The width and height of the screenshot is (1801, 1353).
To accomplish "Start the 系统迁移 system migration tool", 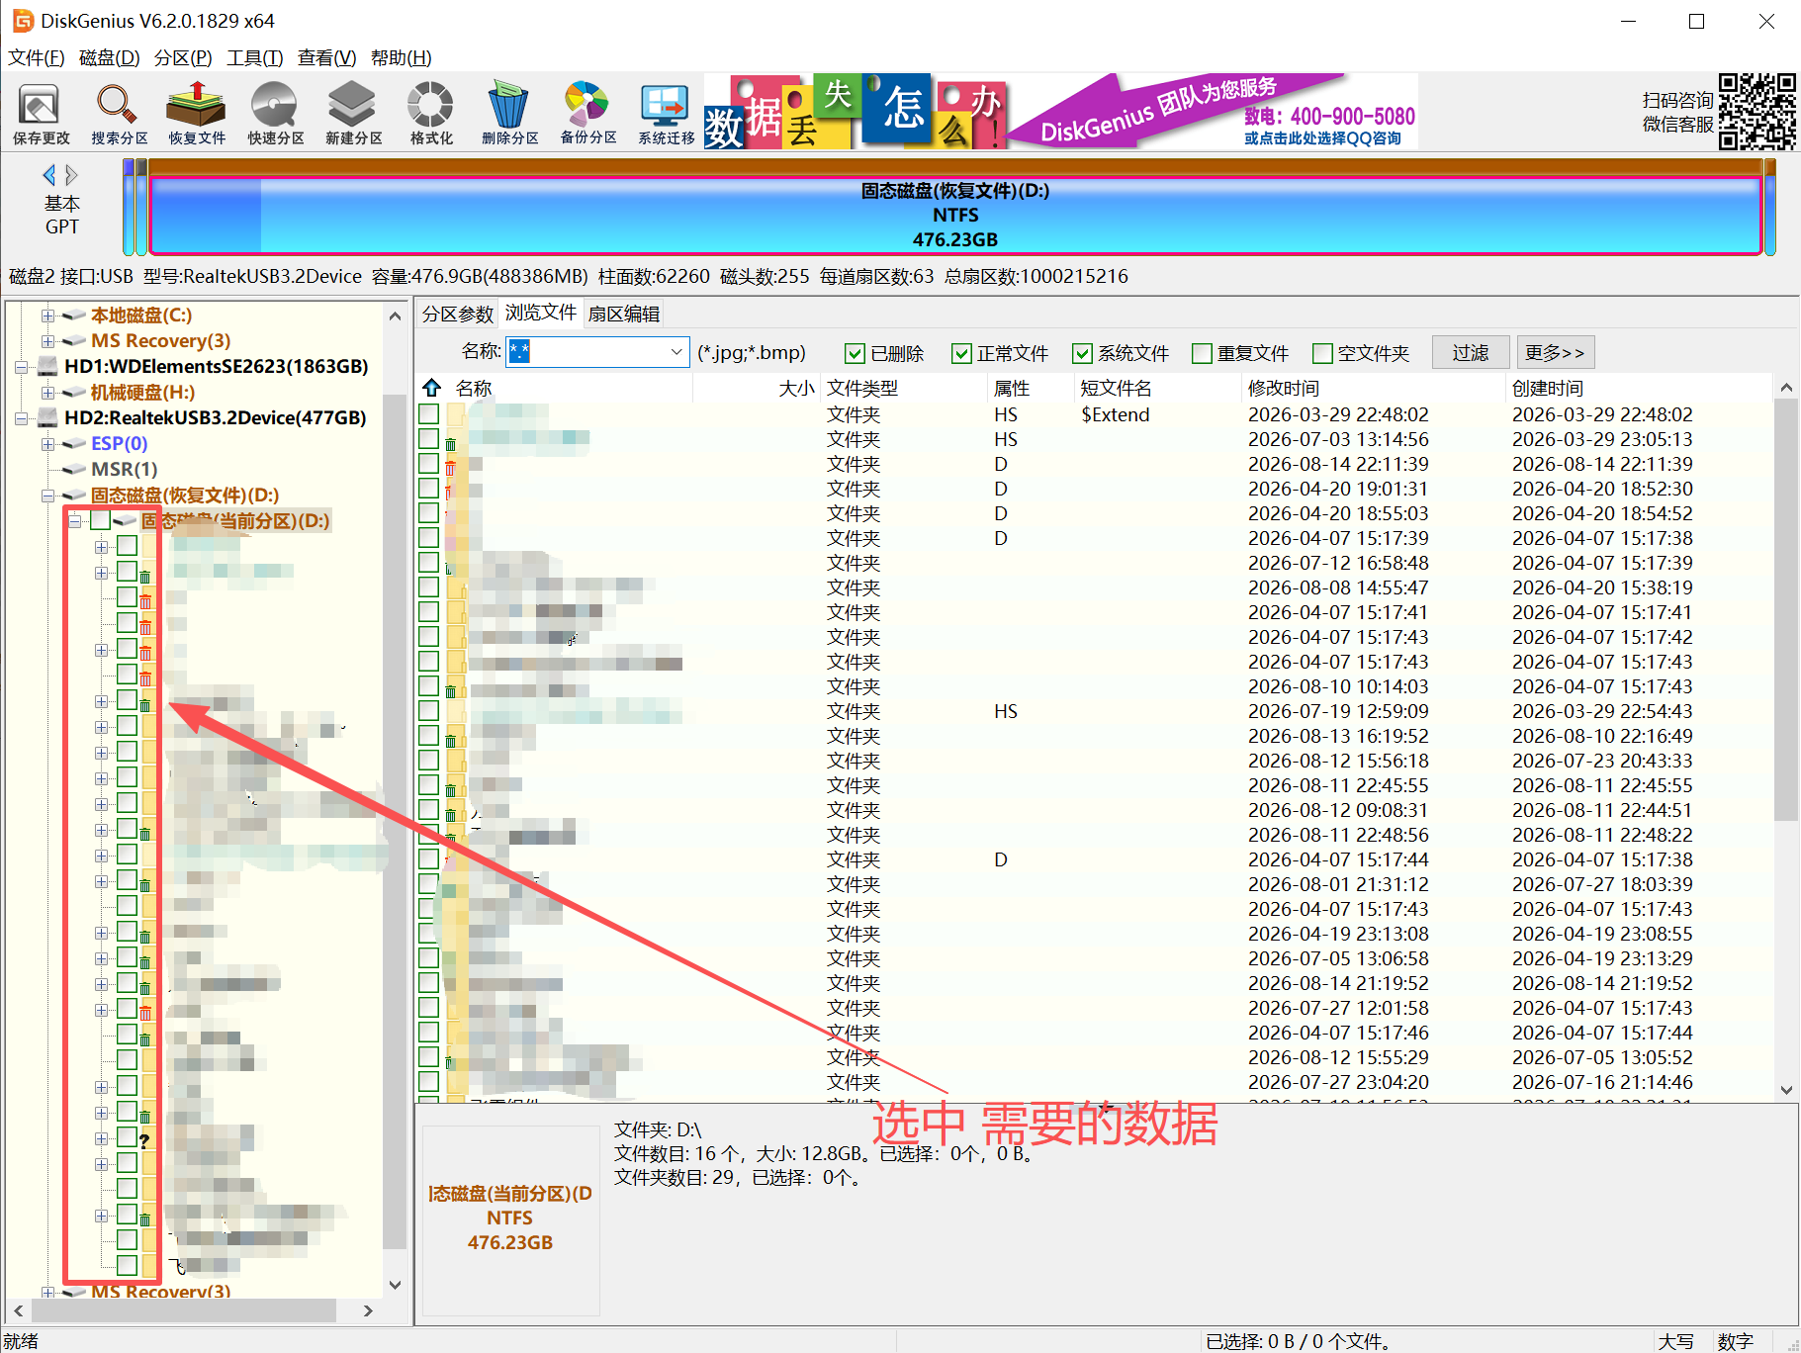I will pos(666,114).
